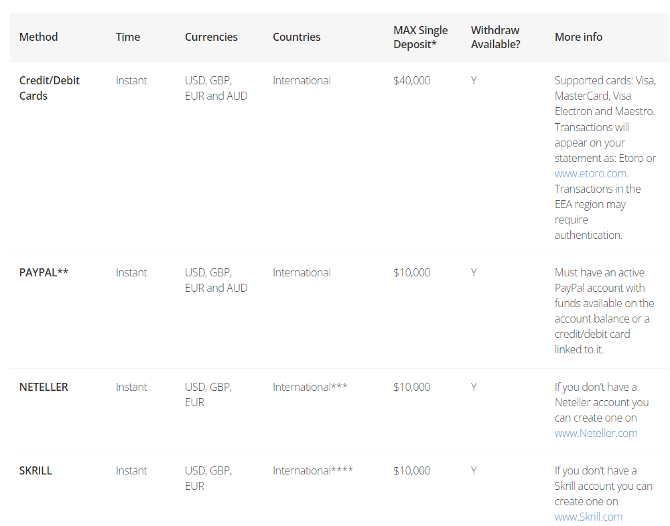Click the Currencies column header
Screen dimensions: 670x526
(x=211, y=37)
